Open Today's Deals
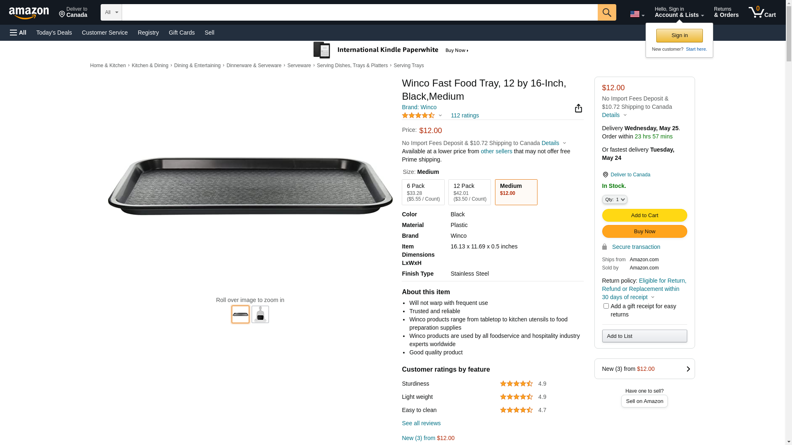Image resolution: width=792 pixels, height=445 pixels. 54,33
